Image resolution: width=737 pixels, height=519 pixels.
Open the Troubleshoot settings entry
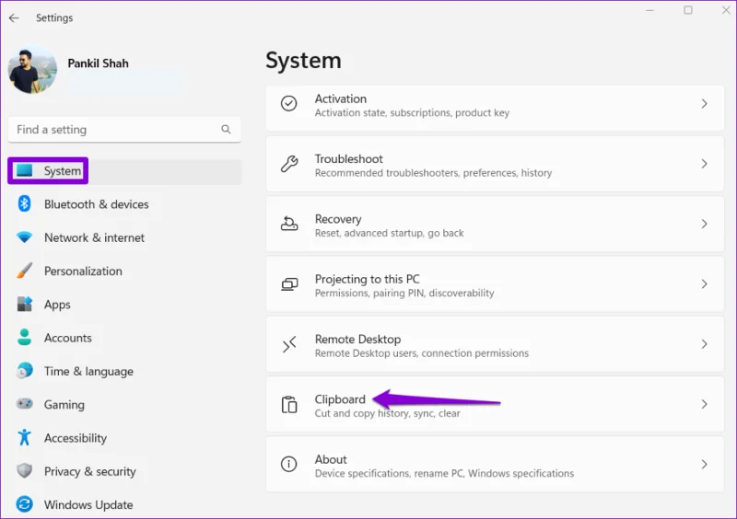[495, 164]
